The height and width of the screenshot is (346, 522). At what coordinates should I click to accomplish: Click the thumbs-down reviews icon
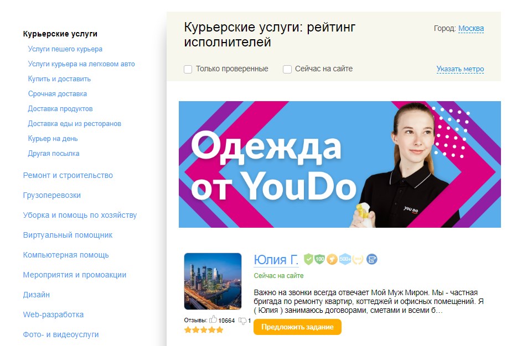[x=242, y=321]
